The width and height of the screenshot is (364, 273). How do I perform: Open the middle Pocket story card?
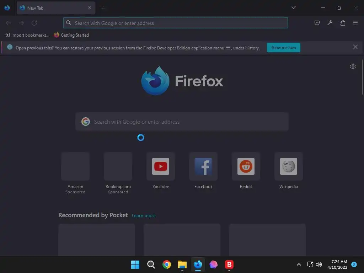(182, 240)
